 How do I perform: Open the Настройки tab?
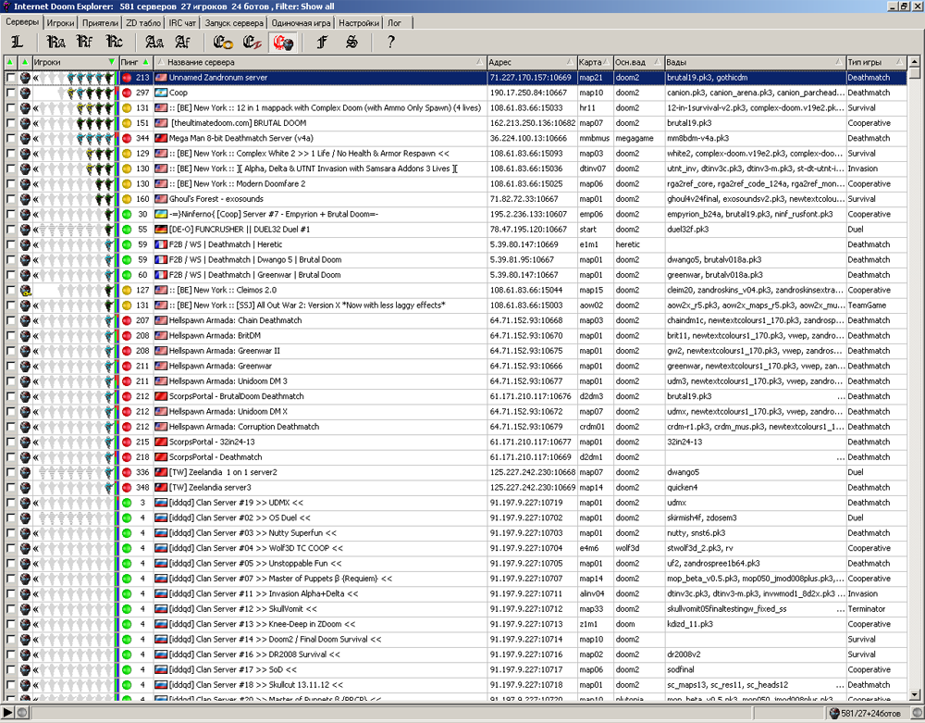click(x=358, y=22)
